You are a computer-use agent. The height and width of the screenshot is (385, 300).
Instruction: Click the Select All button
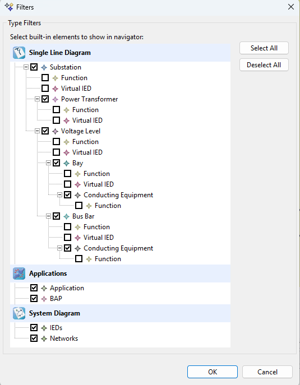pyautogui.click(x=264, y=48)
